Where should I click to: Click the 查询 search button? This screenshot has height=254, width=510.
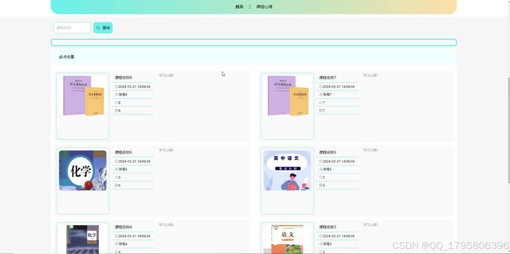(x=103, y=28)
